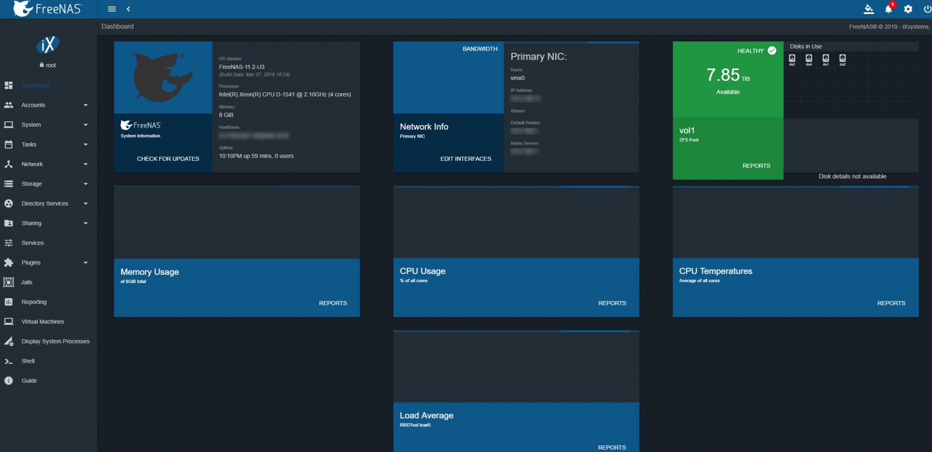Image resolution: width=932 pixels, height=452 pixels.
Task: Click the Plugins puzzle piece icon
Action: [x=8, y=263]
